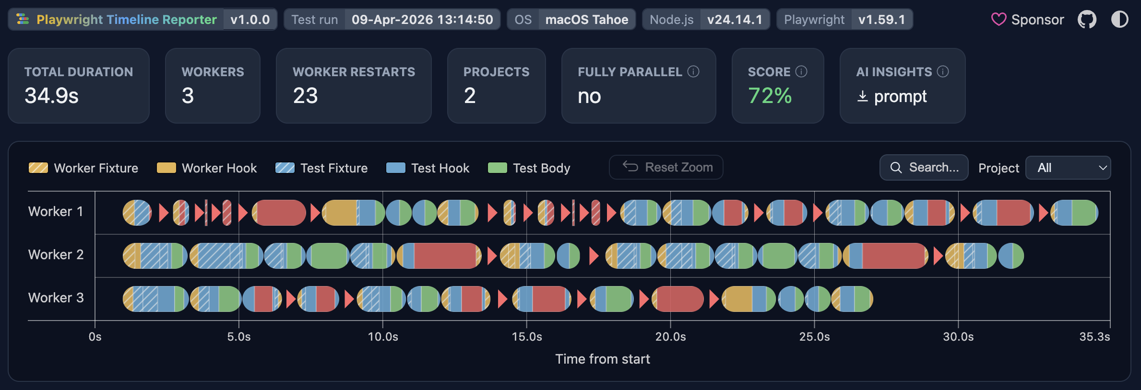Click Worker 1's first test bar
1141x390 pixels.
137,213
